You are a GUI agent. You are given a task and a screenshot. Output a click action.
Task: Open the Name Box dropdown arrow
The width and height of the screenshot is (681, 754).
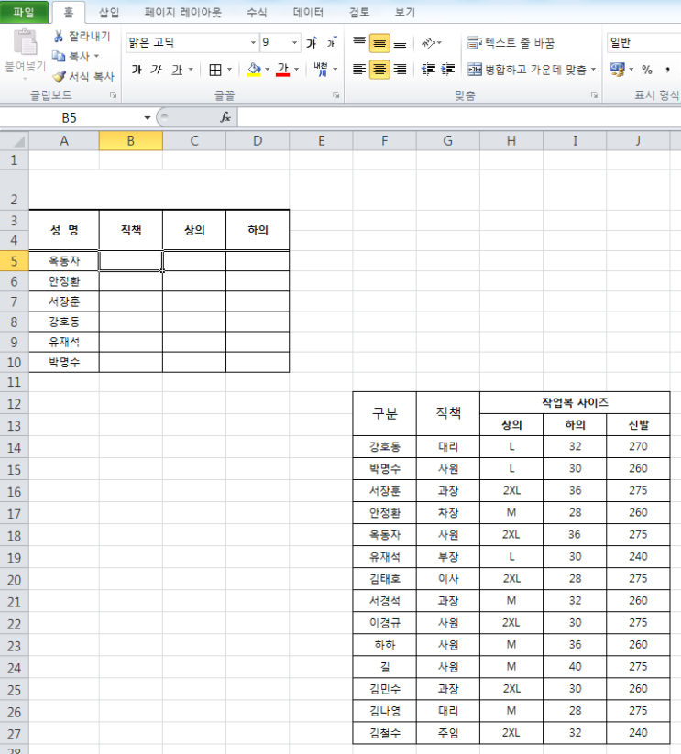pyautogui.click(x=148, y=117)
